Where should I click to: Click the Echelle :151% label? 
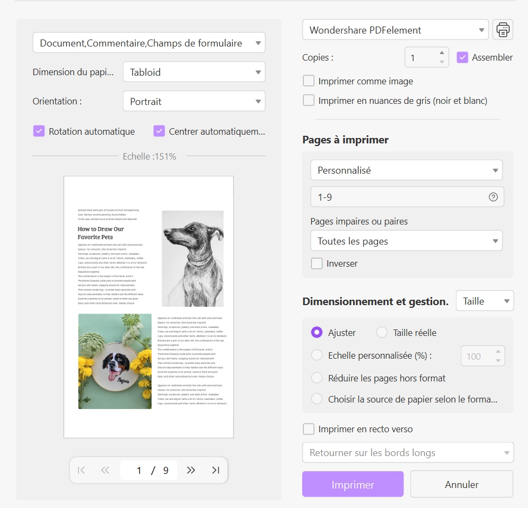149,156
